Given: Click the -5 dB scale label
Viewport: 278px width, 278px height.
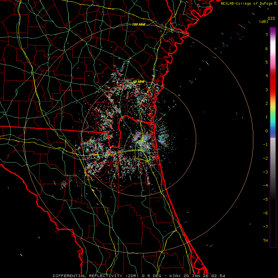Looking at the screenshot, I should [265, 200].
